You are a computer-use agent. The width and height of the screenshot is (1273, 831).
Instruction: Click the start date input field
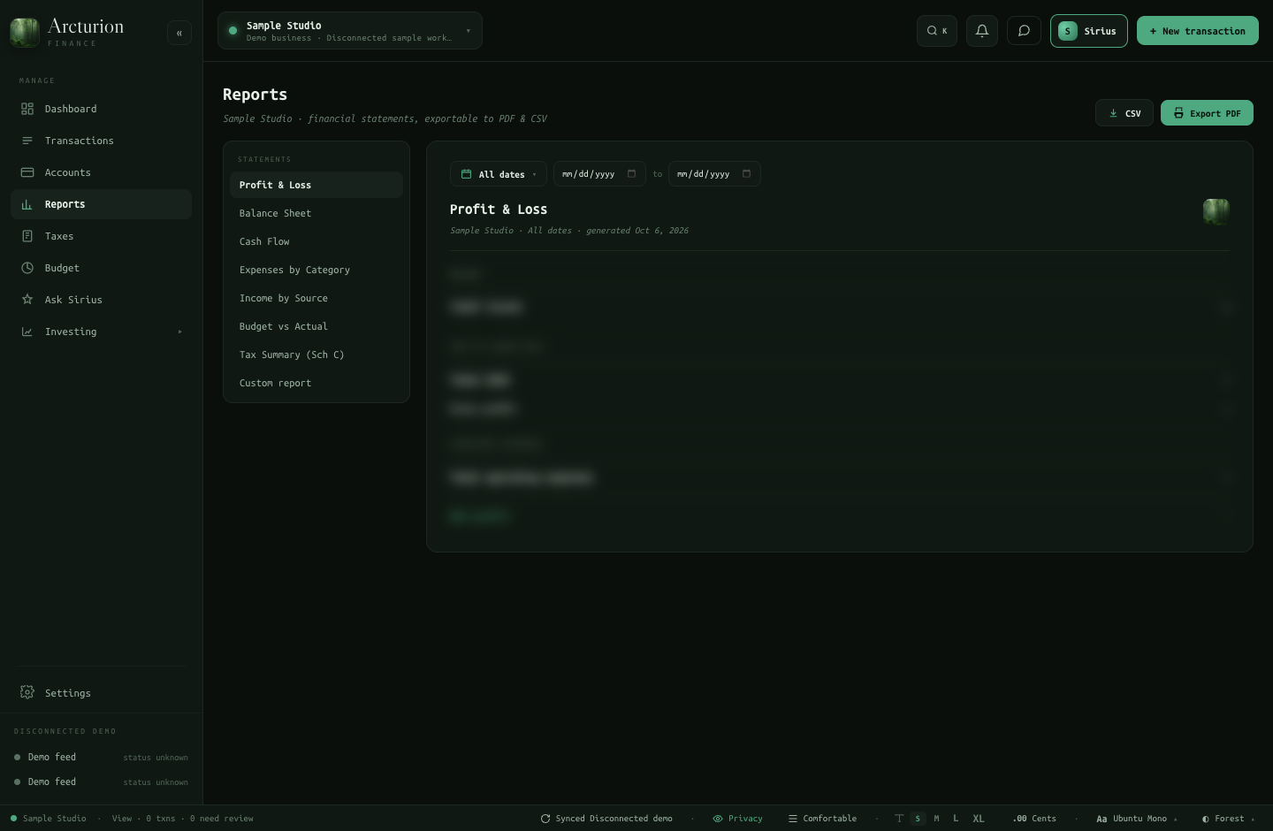[x=599, y=174]
